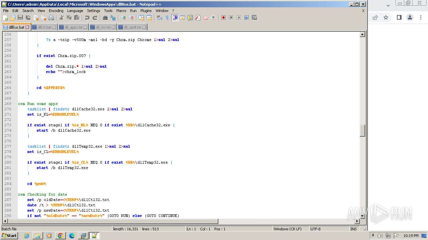428x240 pixels.
Task: Save the current file with the Save icon
Action: 20,18
